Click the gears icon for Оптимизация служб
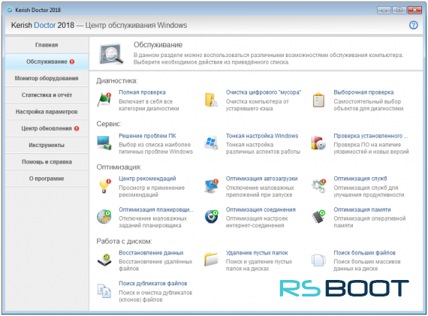Viewport: 428px width, 316px height. pyautogui.click(x=318, y=186)
